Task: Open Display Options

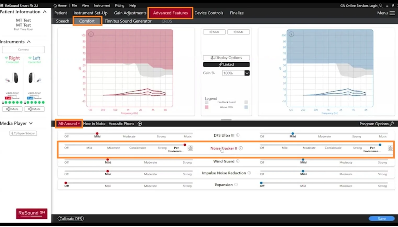Action: 226,58
